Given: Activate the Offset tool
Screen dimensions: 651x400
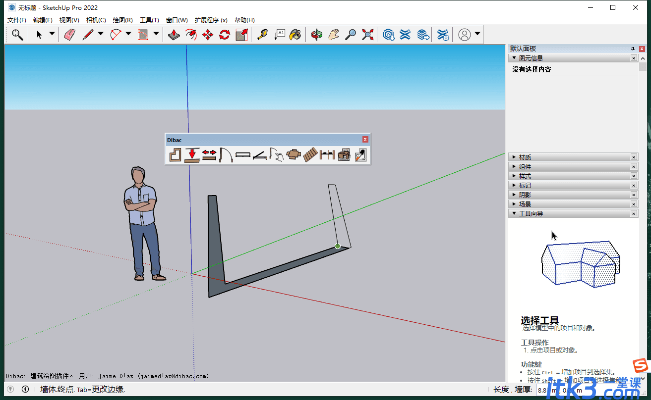Looking at the screenshot, I should pyautogui.click(x=190, y=35).
